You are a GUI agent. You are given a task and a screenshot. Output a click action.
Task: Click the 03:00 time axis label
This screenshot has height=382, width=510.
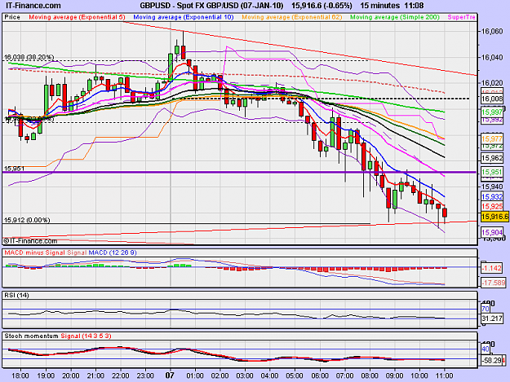click(245, 375)
